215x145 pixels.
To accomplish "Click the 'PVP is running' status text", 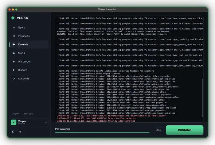I will tap(63, 129).
